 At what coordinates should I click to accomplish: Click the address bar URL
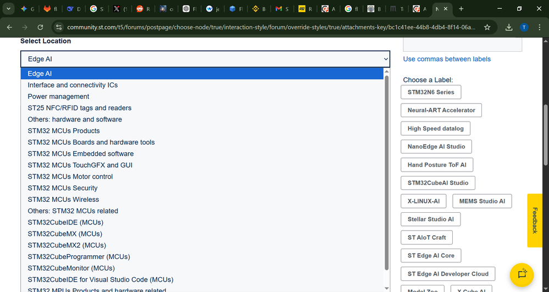point(271,27)
